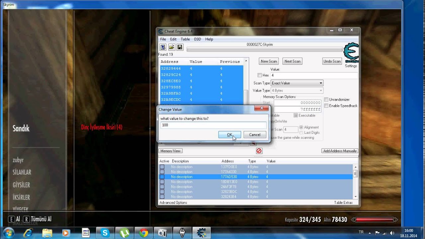
Task: Click the Cheat Engine taskbar icon
Action: 201,233
